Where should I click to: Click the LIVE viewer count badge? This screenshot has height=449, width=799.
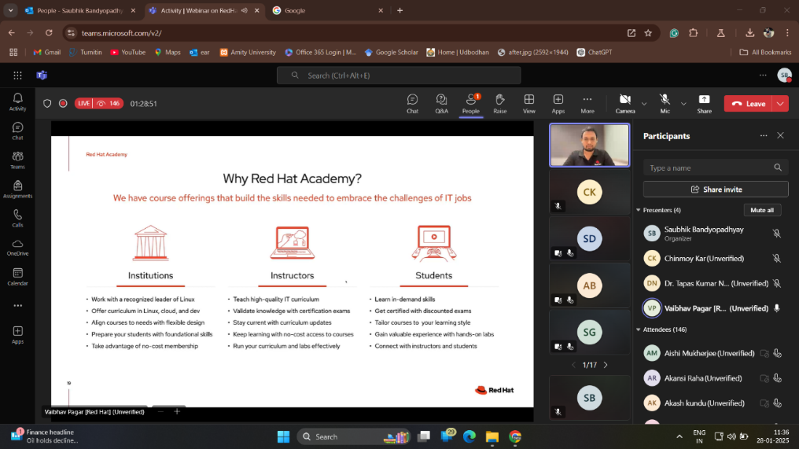(99, 104)
